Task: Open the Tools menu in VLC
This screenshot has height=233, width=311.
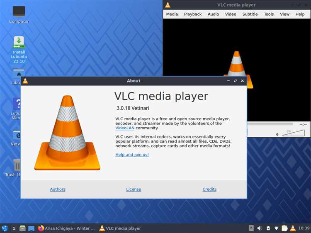Action: (x=269, y=14)
